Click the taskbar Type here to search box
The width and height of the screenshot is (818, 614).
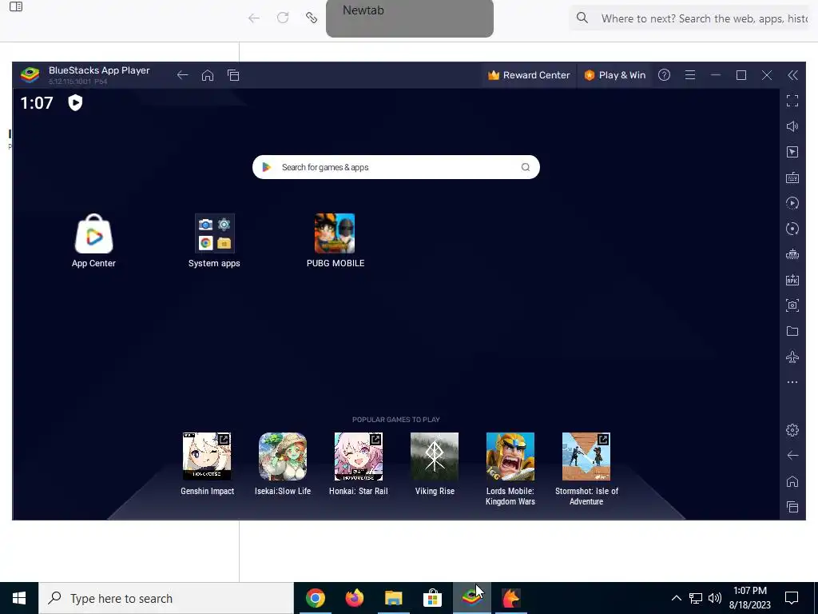tap(166, 598)
